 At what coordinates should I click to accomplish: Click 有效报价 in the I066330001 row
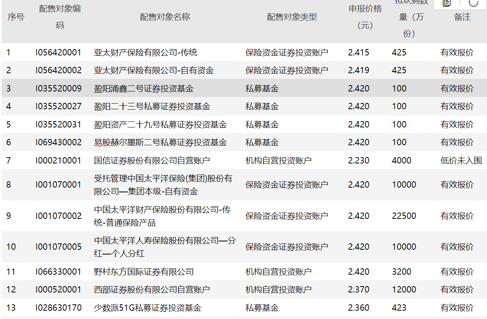click(x=457, y=272)
